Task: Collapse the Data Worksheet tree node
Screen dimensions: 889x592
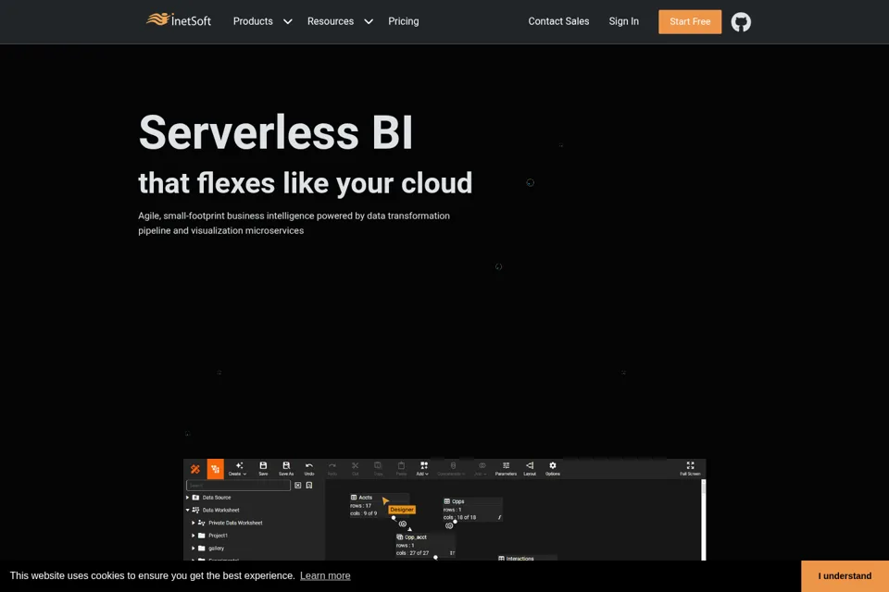Action: (188, 510)
